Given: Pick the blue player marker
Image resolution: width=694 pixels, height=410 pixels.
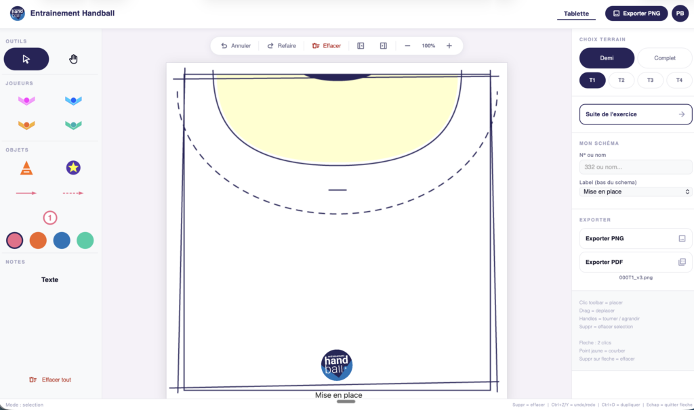Looking at the screenshot, I should point(73,101).
